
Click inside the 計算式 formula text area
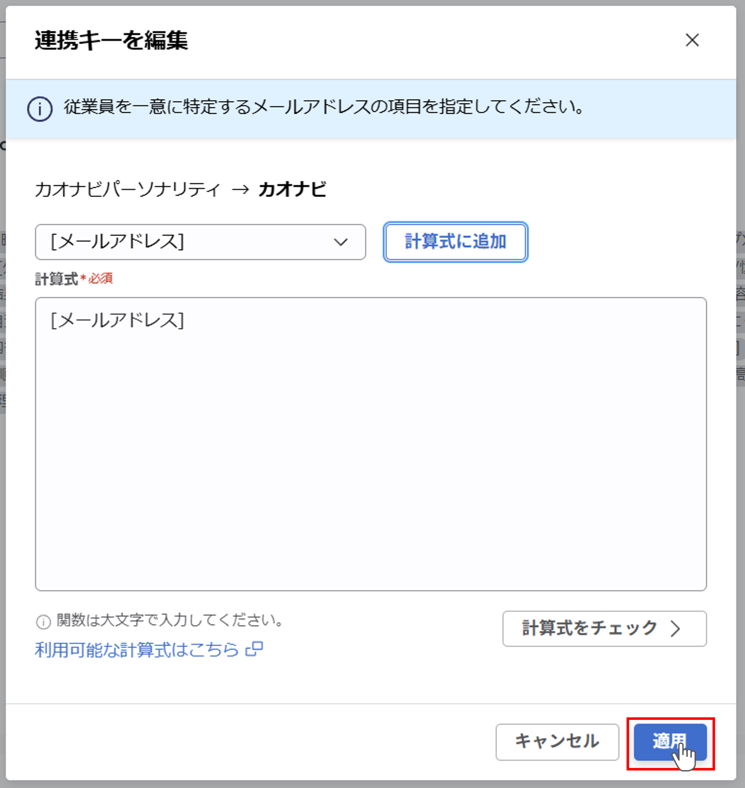click(371, 444)
